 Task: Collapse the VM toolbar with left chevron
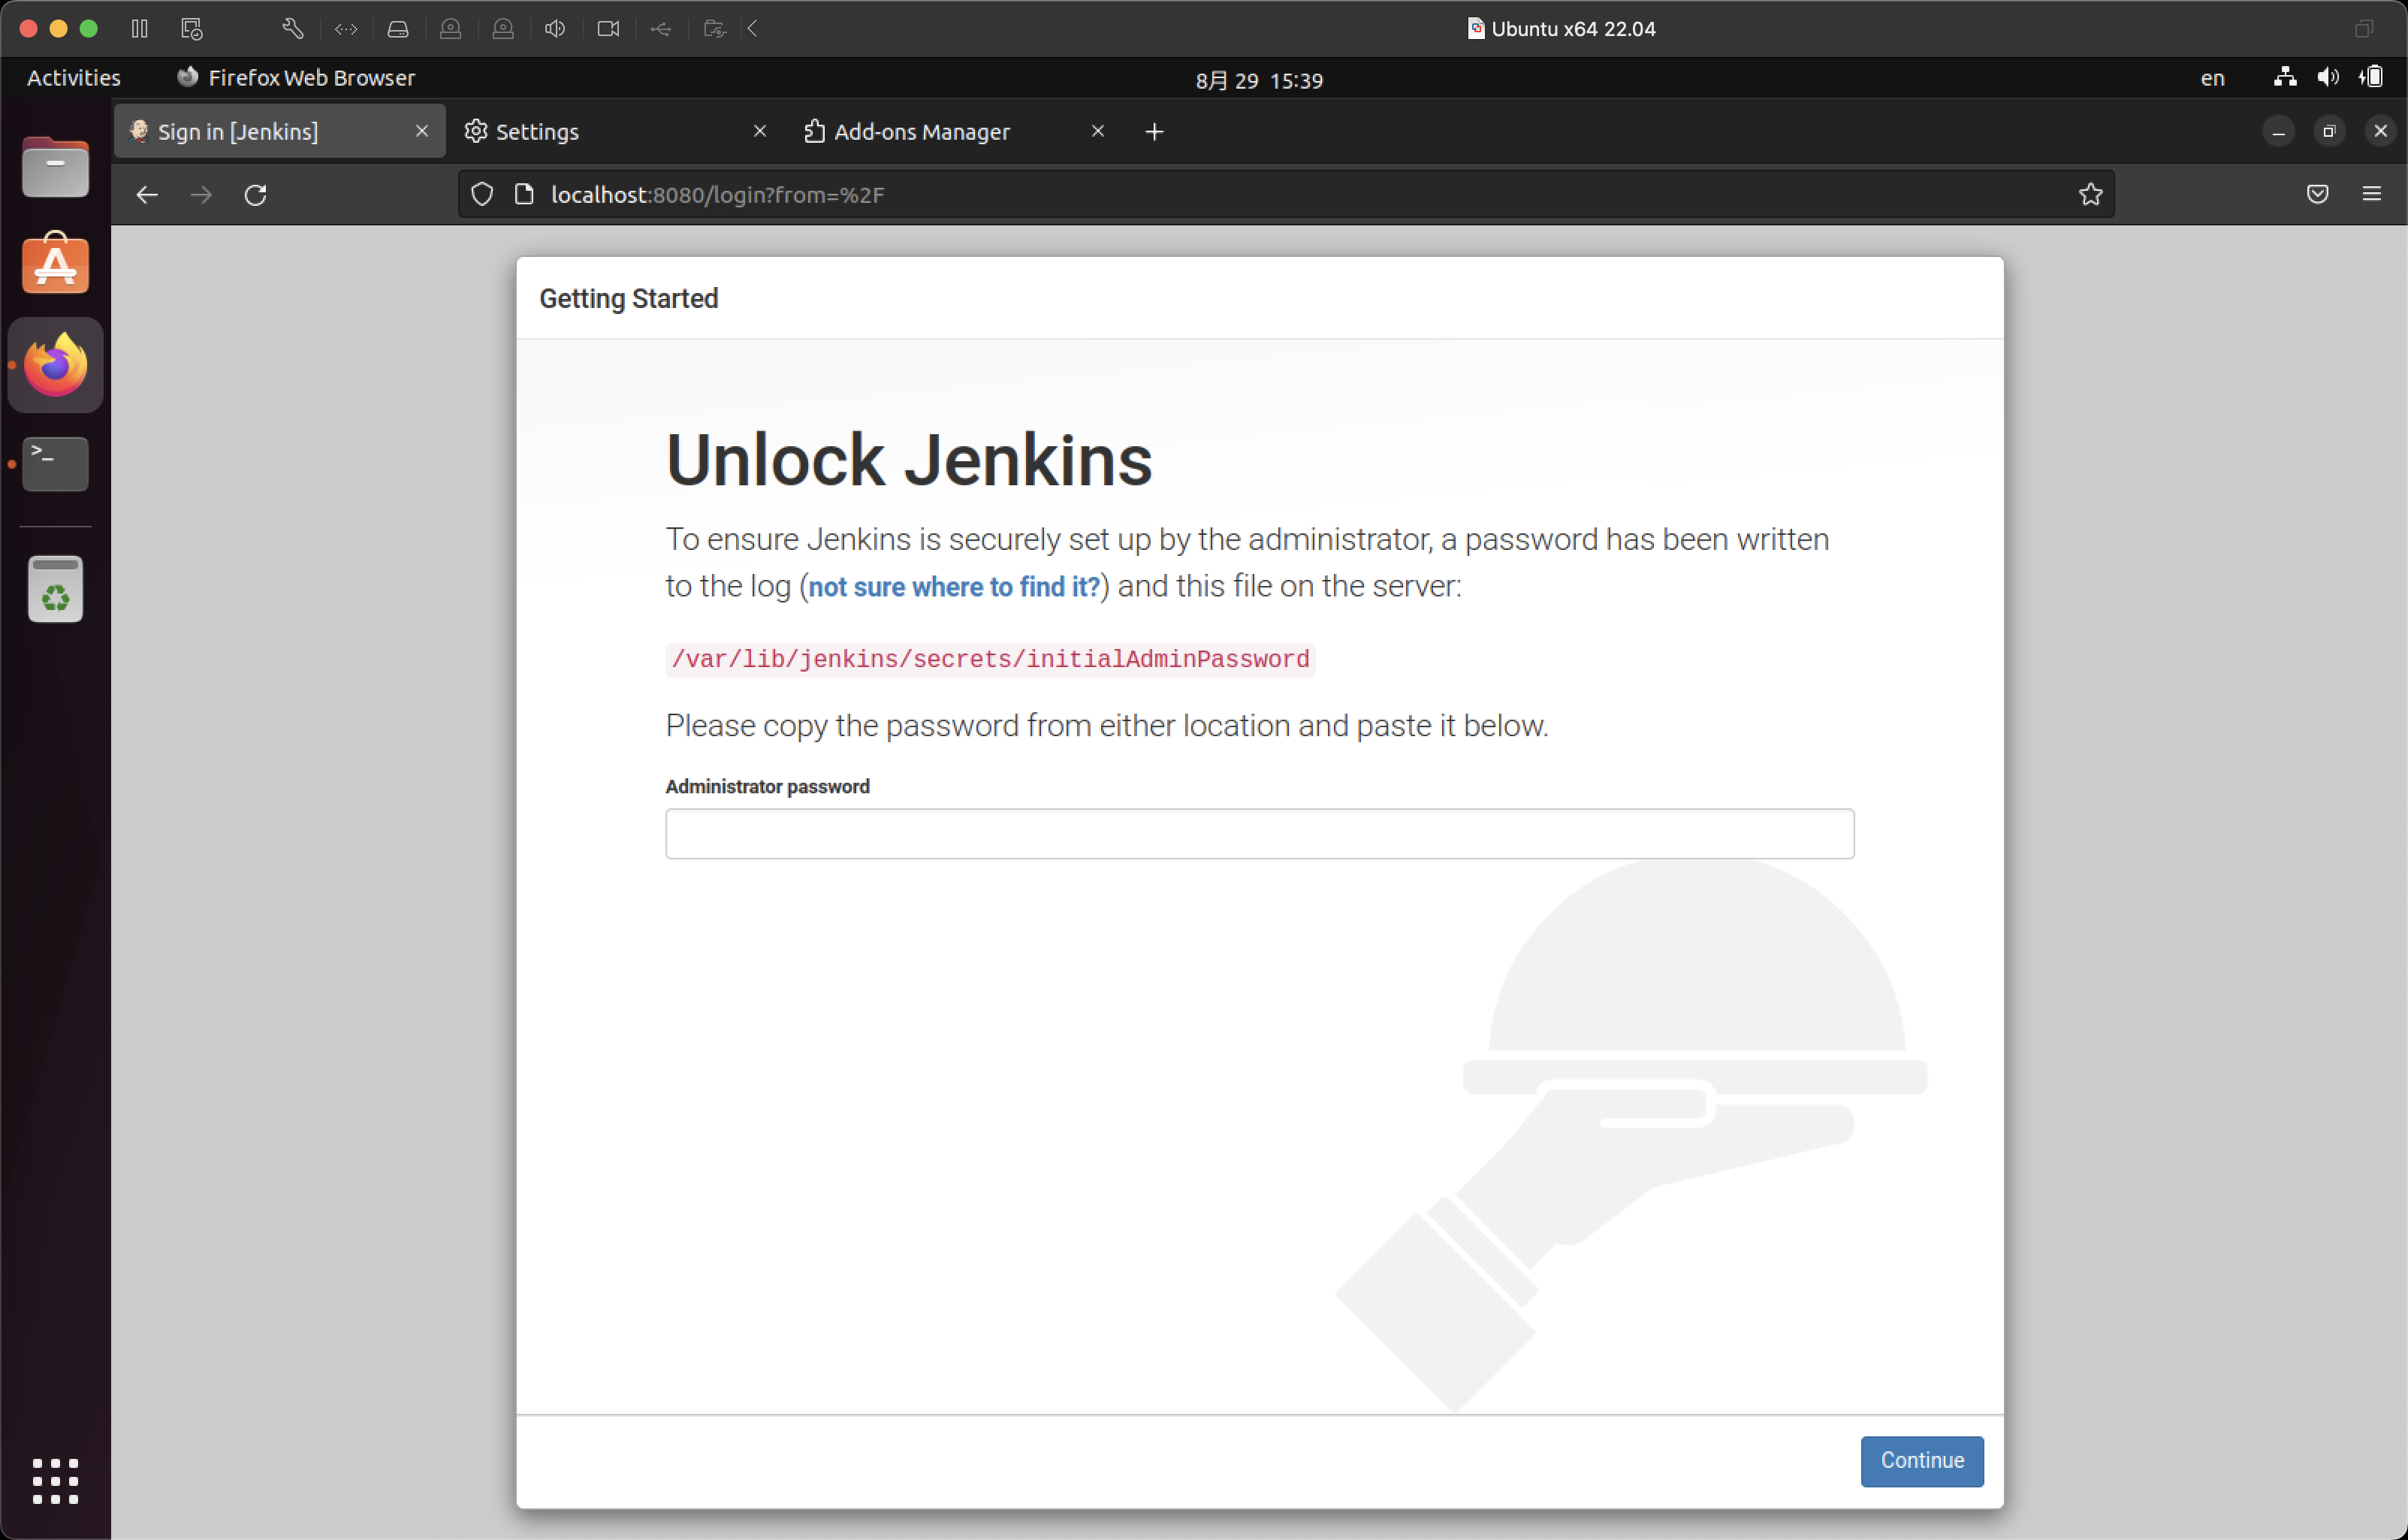point(753,29)
